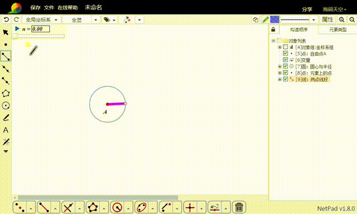
Task: Uncheck visibility of [5]点: 自由点A
Action: pos(286,53)
